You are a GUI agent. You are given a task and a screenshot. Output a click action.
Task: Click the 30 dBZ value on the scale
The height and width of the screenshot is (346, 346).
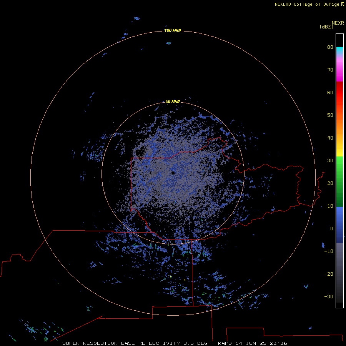coord(330,160)
